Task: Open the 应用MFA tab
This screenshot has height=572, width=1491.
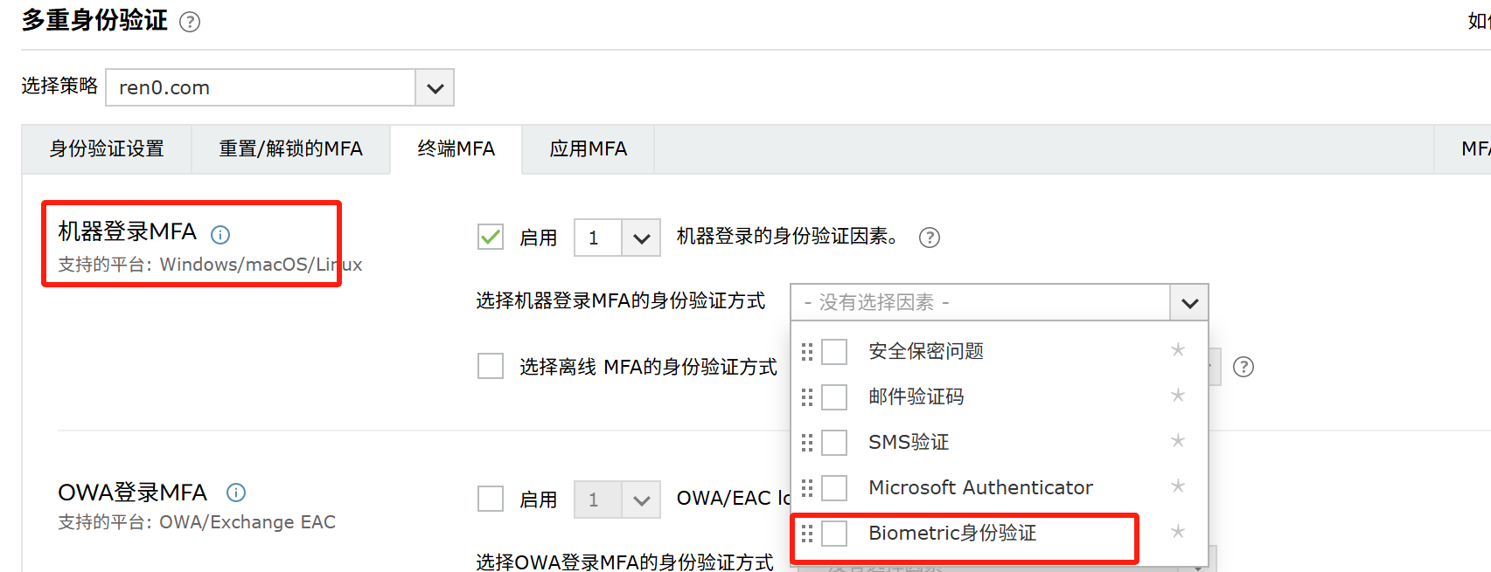Action: click(x=588, y=149)
